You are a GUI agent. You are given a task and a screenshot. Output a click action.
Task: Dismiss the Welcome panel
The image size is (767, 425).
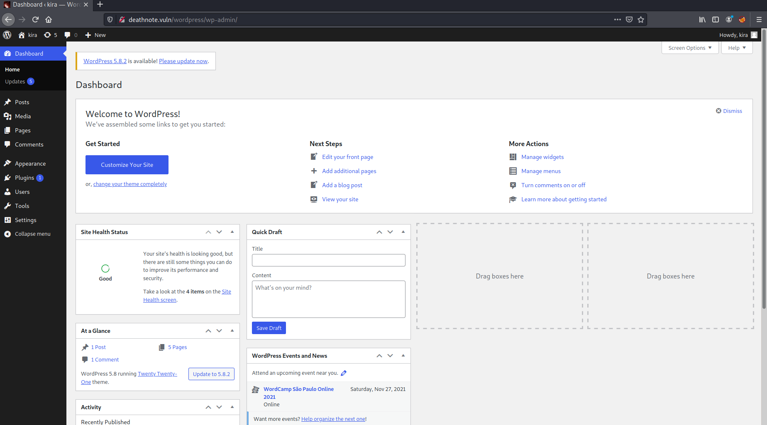(x=729, y=111)
